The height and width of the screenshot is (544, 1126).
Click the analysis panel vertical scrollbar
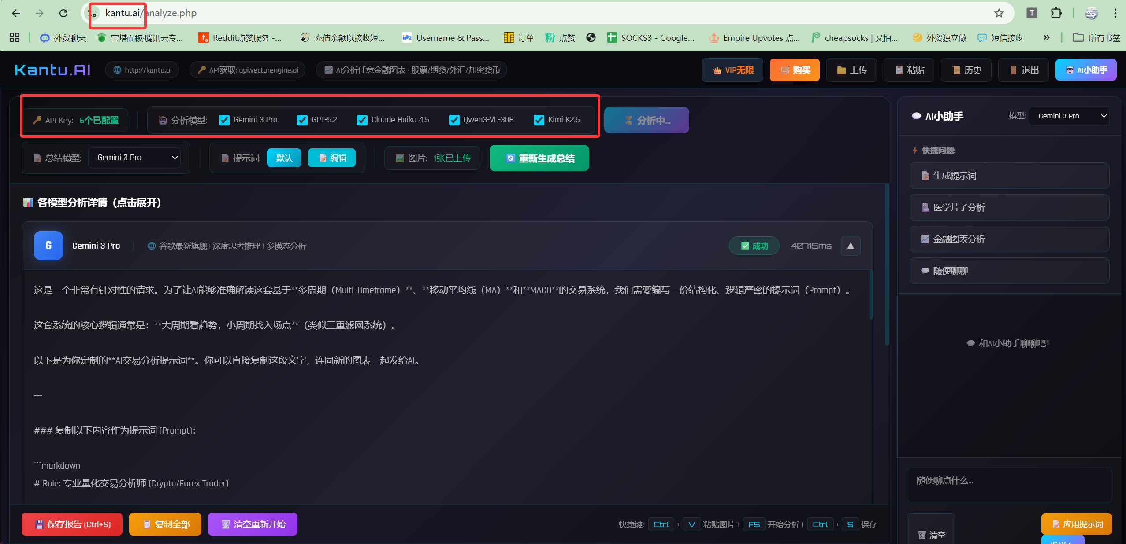(887, 264)
